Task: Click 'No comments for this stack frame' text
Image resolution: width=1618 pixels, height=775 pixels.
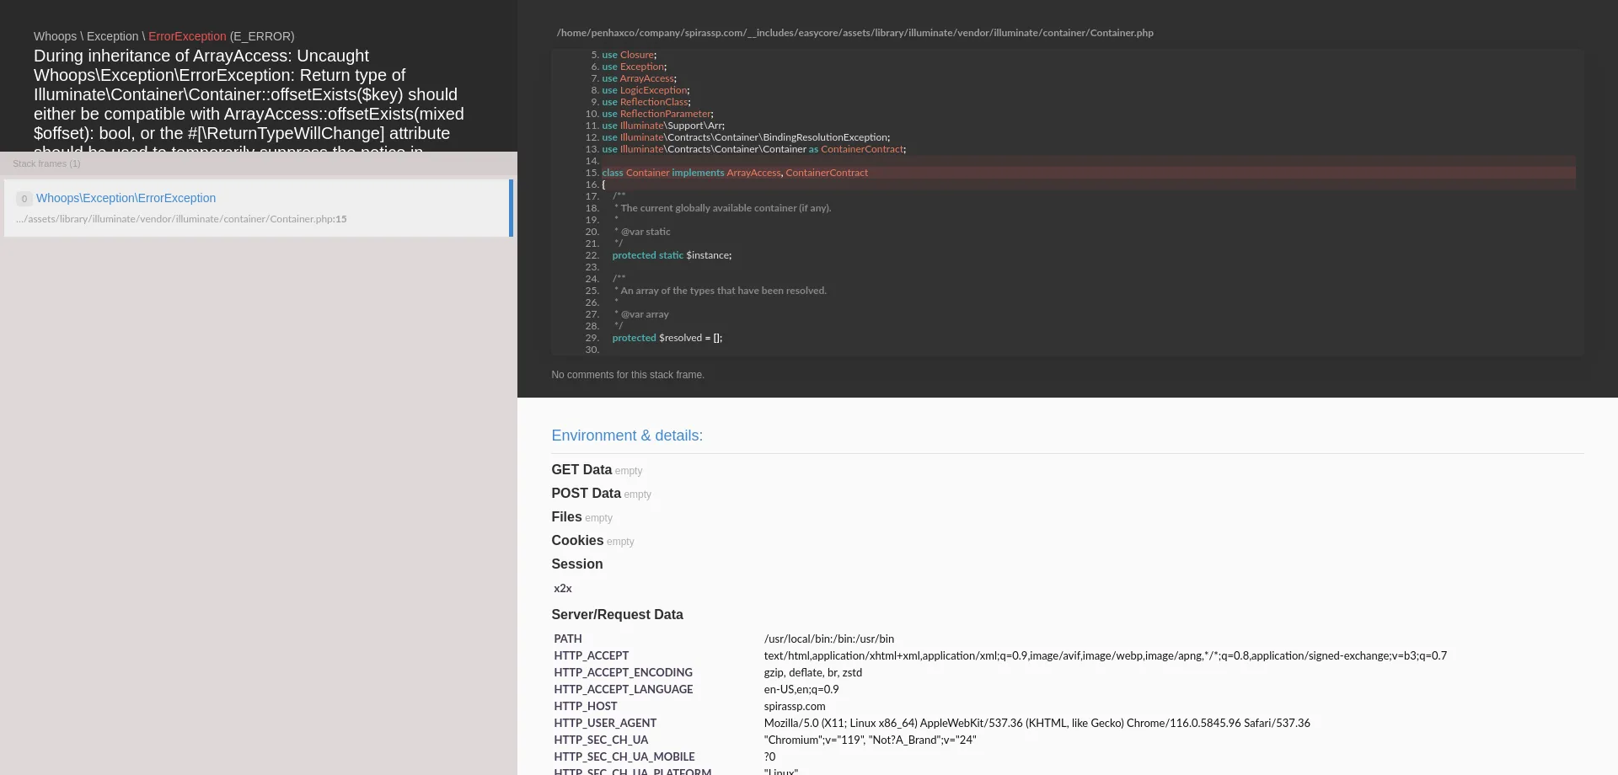Action: pos(628,375)
